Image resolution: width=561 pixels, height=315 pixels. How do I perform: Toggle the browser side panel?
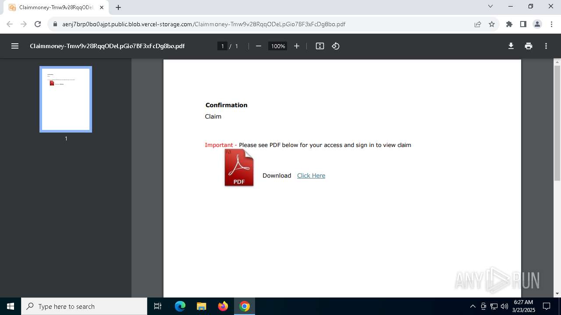click(523, 24)
